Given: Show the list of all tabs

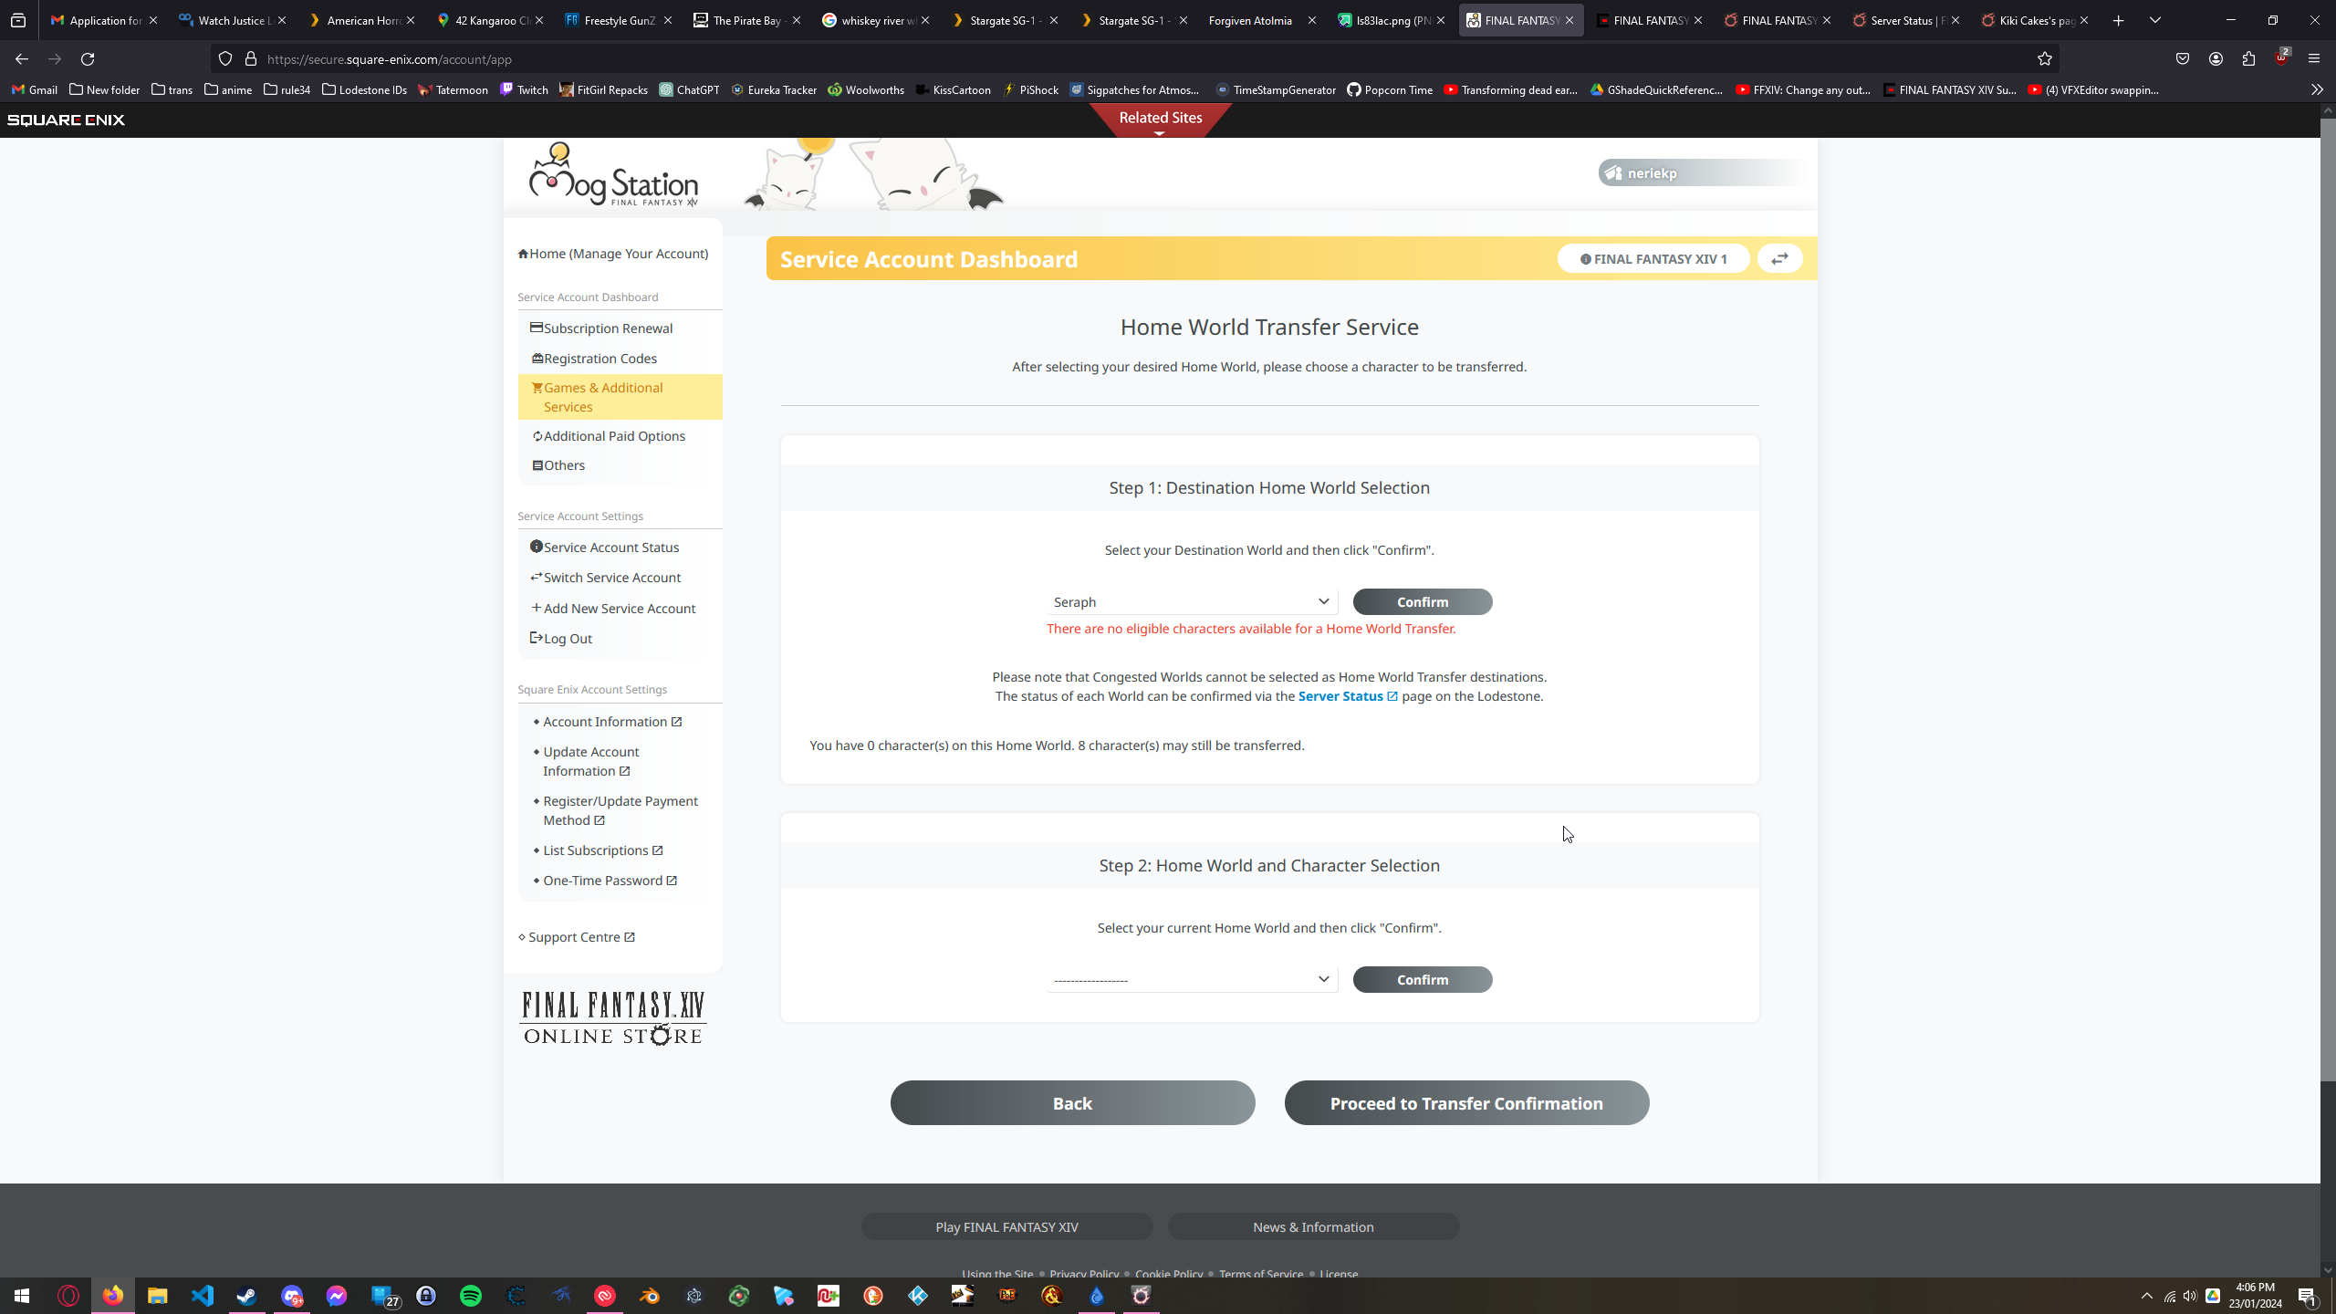Looking at the screenshot, I should (x=2155, y=20).
